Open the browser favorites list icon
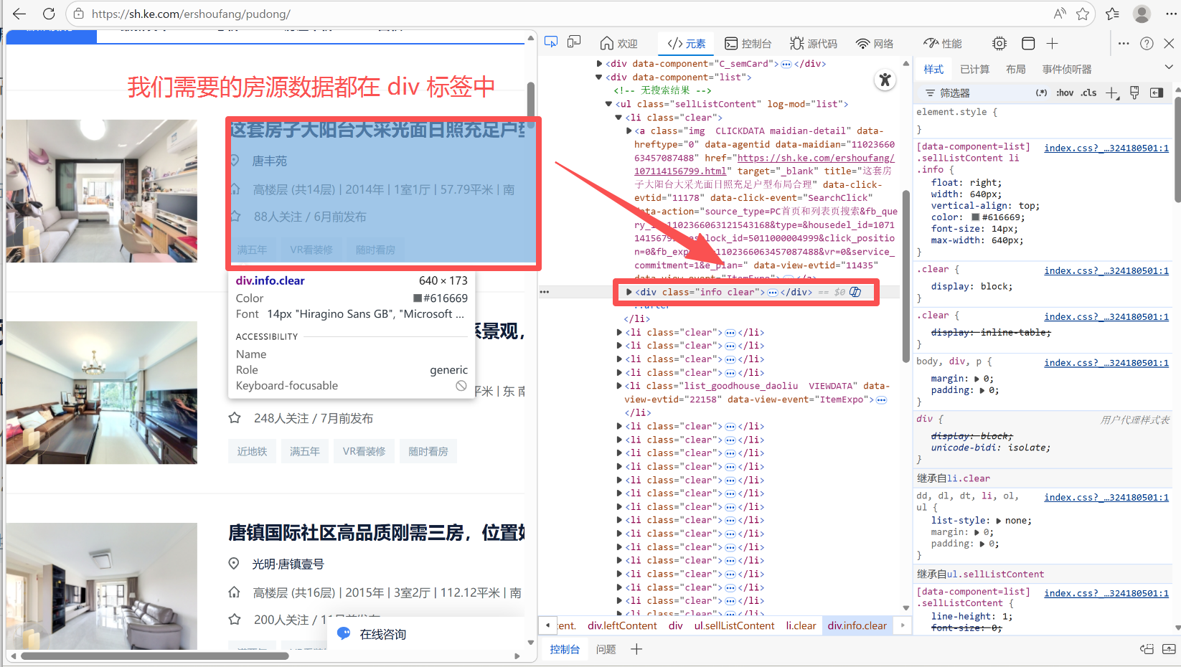 (x=1113, y=14)
